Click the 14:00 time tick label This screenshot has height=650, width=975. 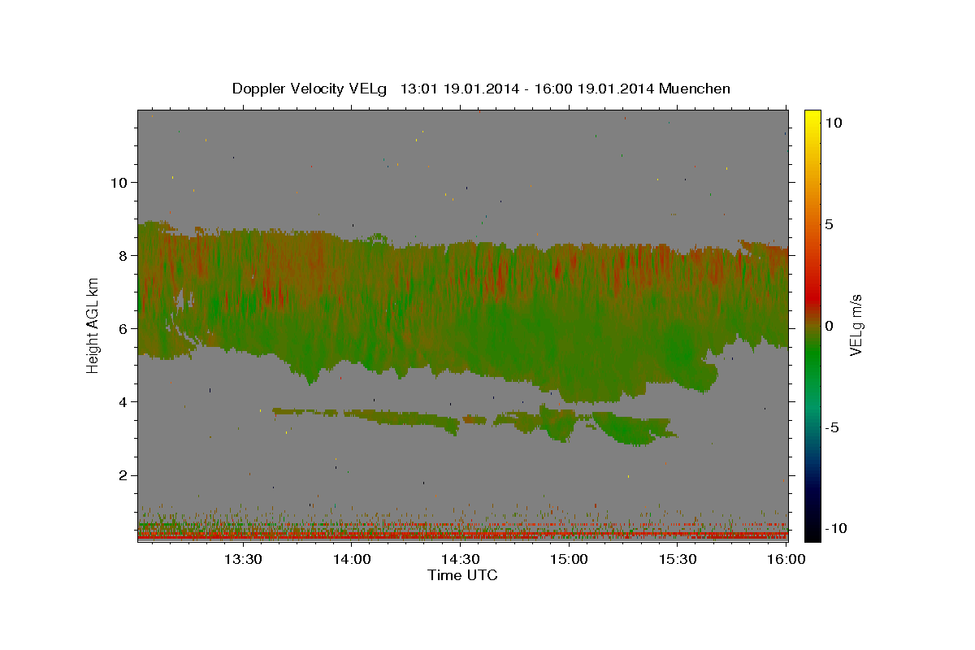[353, 560]
